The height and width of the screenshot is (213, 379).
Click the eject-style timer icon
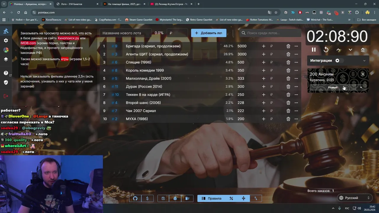coord(363,50)
